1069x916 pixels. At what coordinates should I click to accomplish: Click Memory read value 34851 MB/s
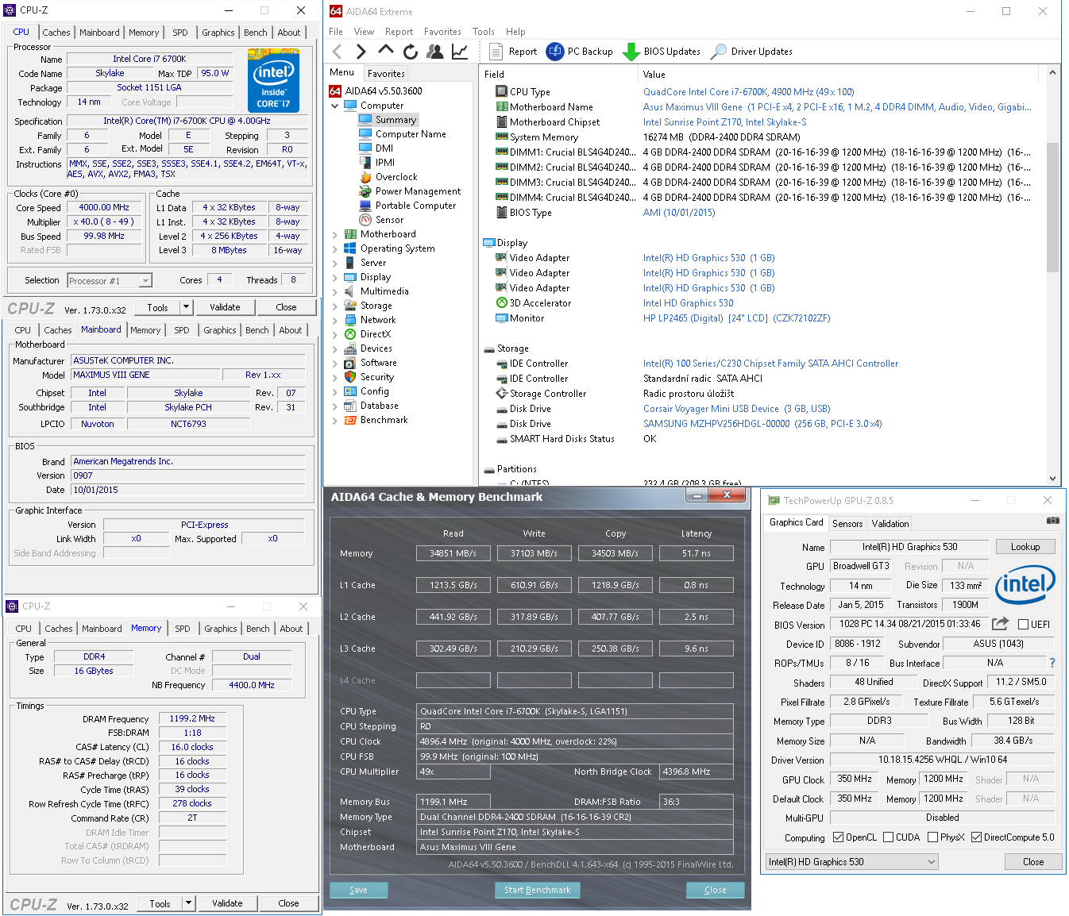tap(453, 553)
